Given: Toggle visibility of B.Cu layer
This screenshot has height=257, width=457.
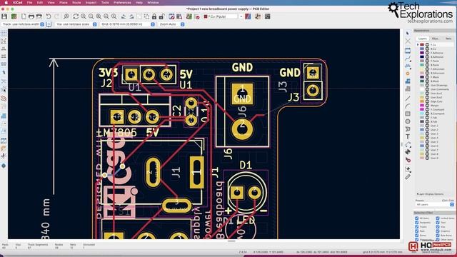Looking at the screenshot, I should (x=427, y=49).
